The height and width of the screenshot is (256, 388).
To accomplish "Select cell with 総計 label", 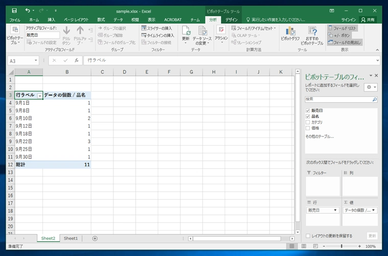I will click(x=29, y=164).
